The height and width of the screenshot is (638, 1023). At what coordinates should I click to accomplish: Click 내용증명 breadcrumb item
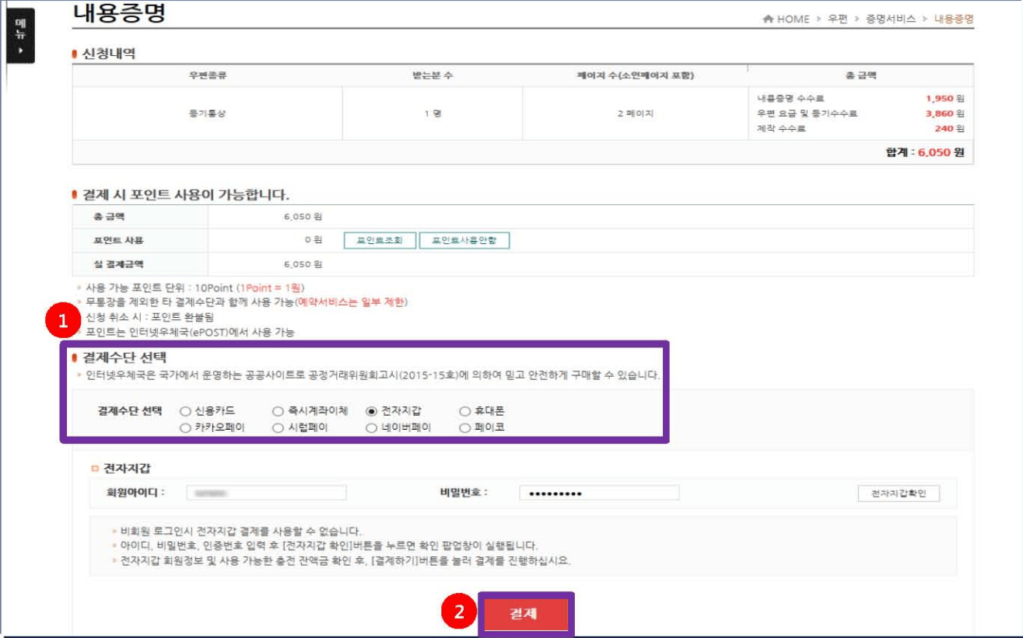pos(954,19)
